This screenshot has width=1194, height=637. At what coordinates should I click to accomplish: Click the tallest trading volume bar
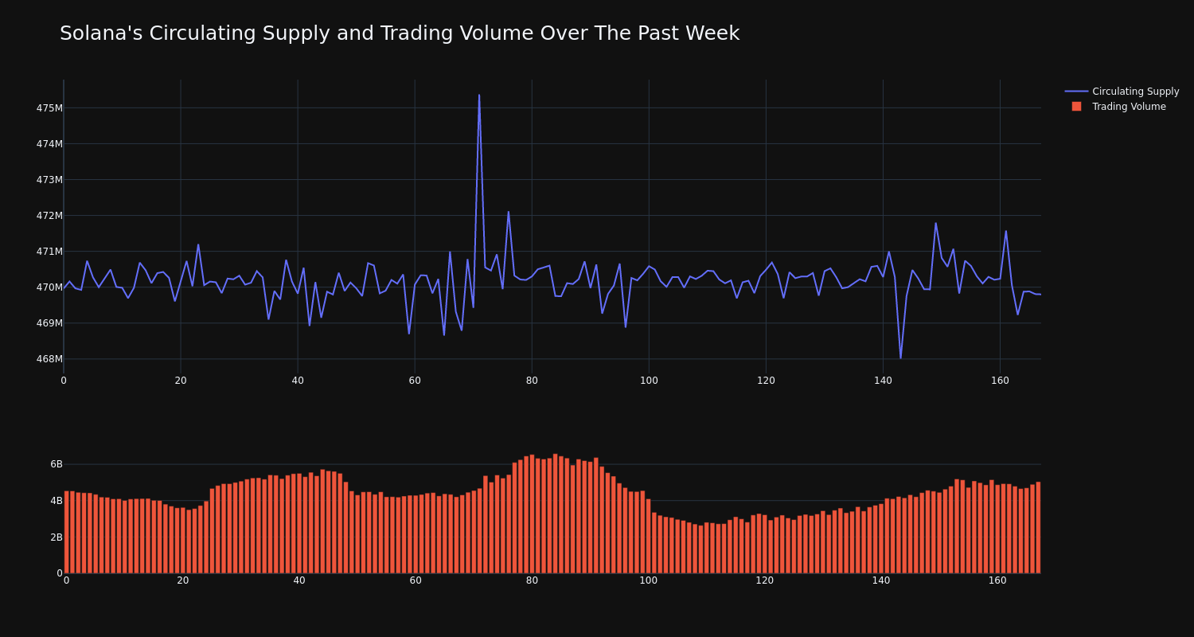point(556,514)
